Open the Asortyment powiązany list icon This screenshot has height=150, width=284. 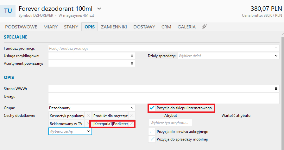coord(132,63)
